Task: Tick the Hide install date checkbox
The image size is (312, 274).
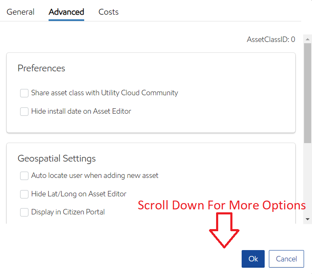Action: tap(24, 112)
